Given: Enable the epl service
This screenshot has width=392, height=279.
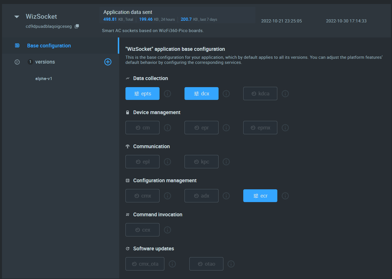Looking at the screenshot, I should pos(142,162).
